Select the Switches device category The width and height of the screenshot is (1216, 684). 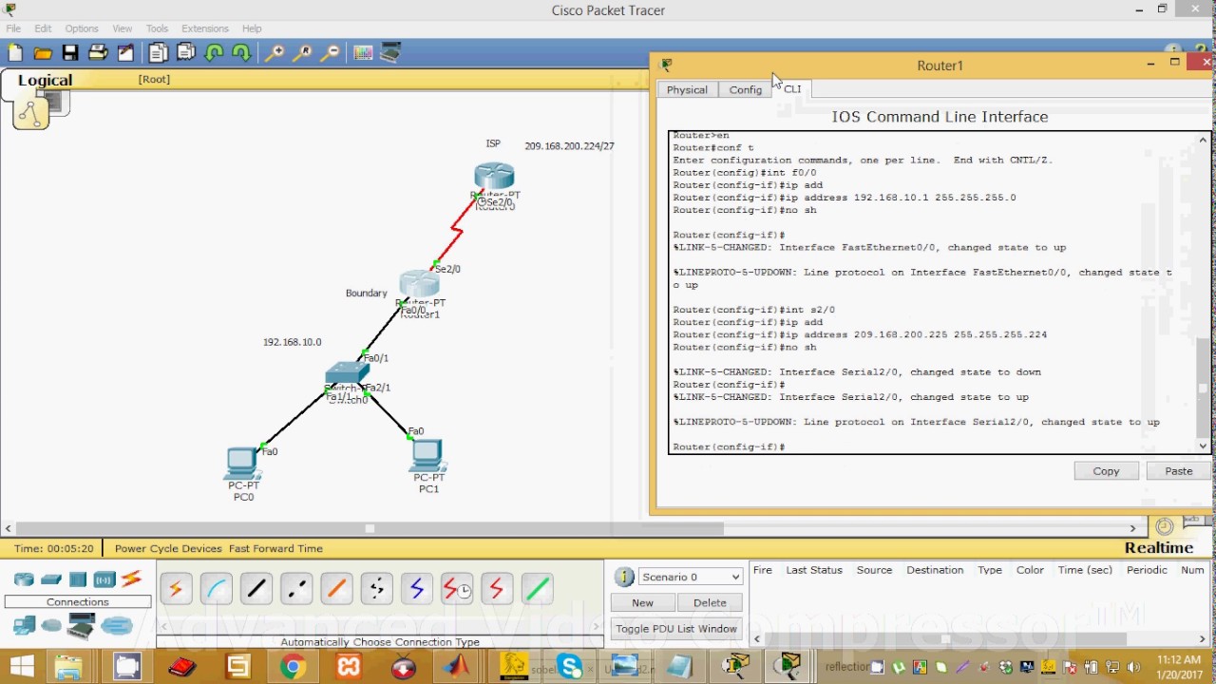51,579
